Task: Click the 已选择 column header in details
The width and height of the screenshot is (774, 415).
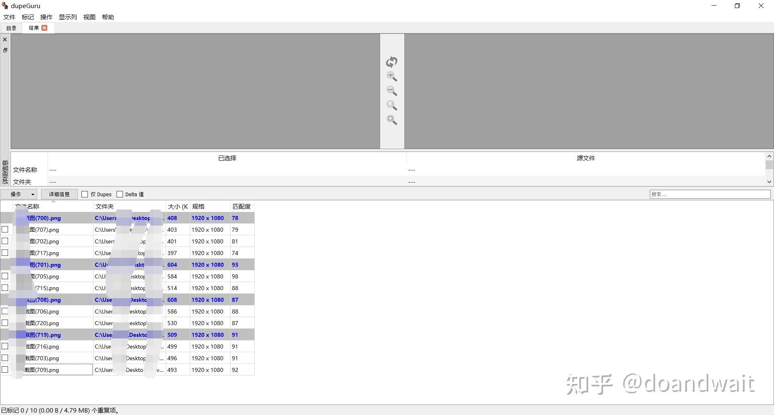Action: pos(227,158)
